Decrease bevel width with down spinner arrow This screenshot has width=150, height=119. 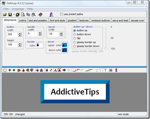tap(61, 35)
